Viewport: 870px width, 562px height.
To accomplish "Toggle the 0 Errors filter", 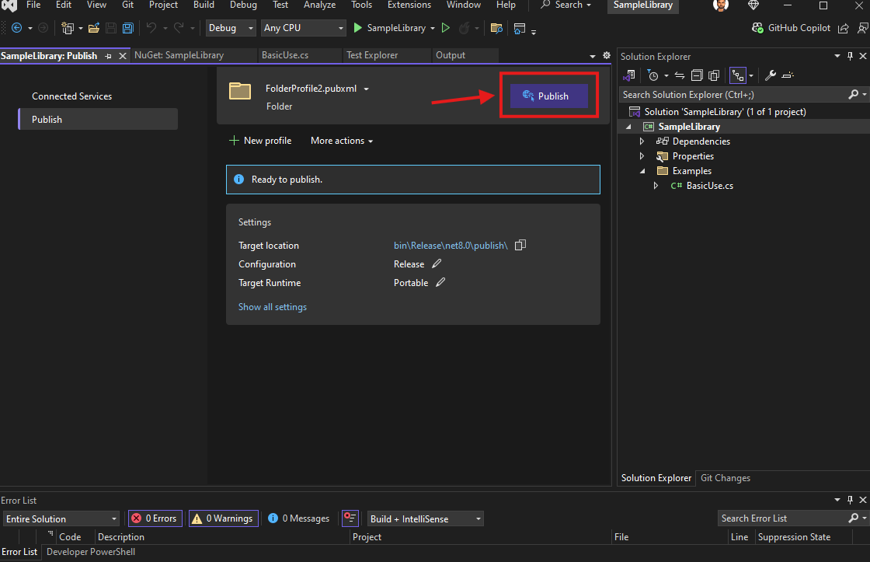I will coord(155,518).
